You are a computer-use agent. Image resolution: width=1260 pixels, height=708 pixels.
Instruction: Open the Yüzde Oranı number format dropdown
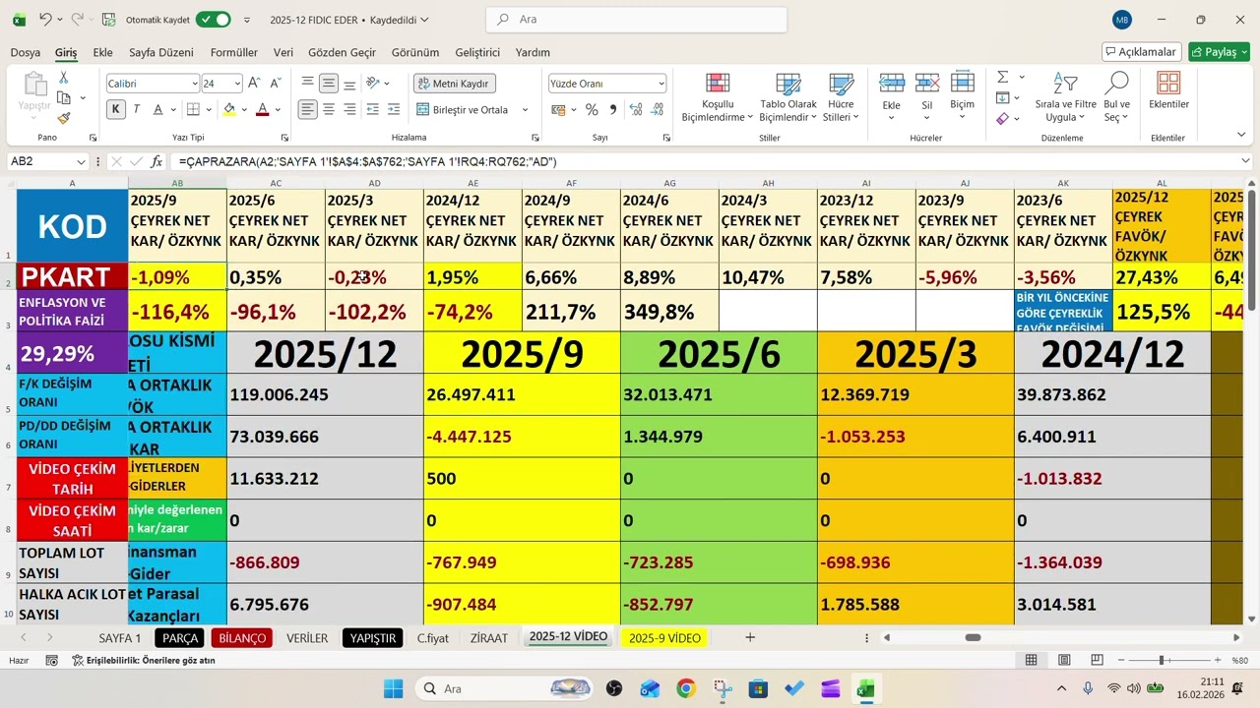[x=661, y=84]
